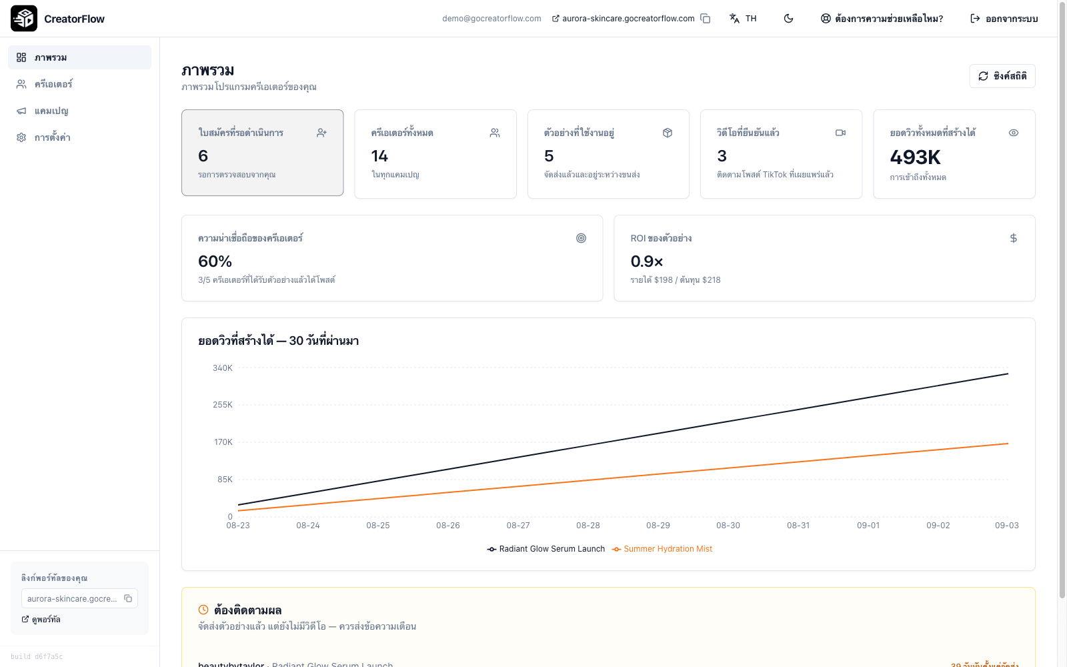1067x667 pixels.
Task: Click the user-plus icon on pending applications card
Action: (x=321, y=133)
